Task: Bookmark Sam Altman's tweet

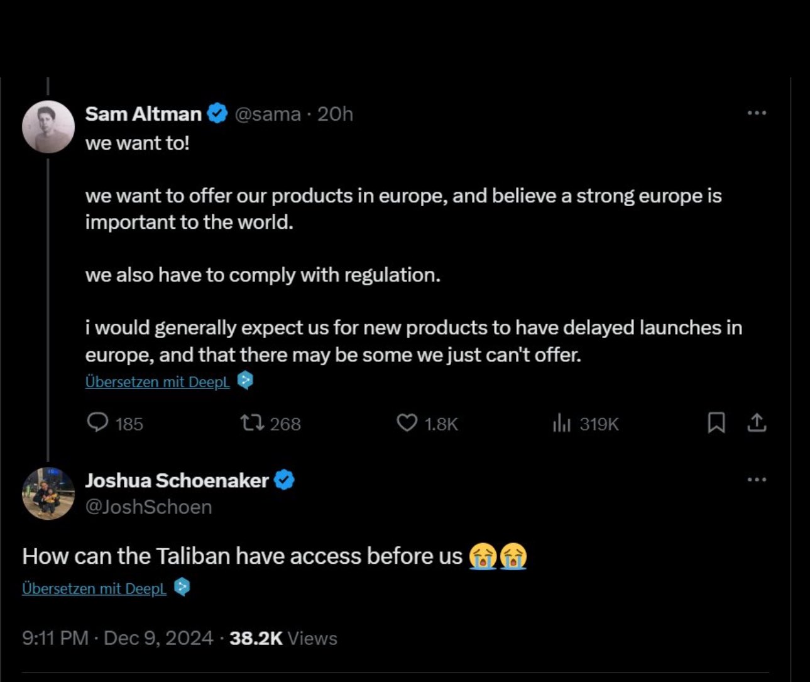Action: (x=716, y=423)
